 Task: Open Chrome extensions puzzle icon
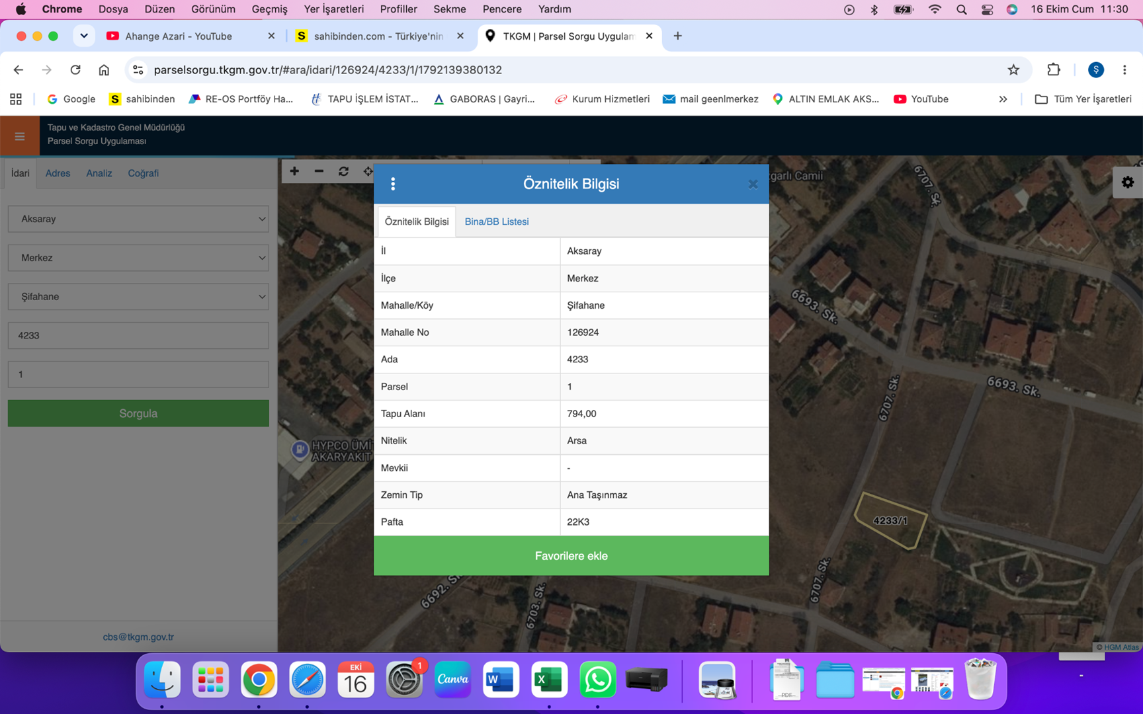tap(1054, 69)
